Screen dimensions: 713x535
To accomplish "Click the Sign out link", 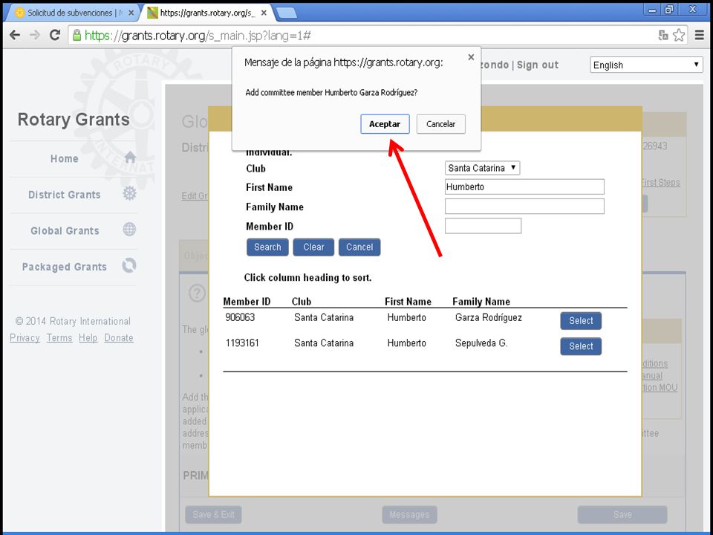I will (x=538, y=65).
